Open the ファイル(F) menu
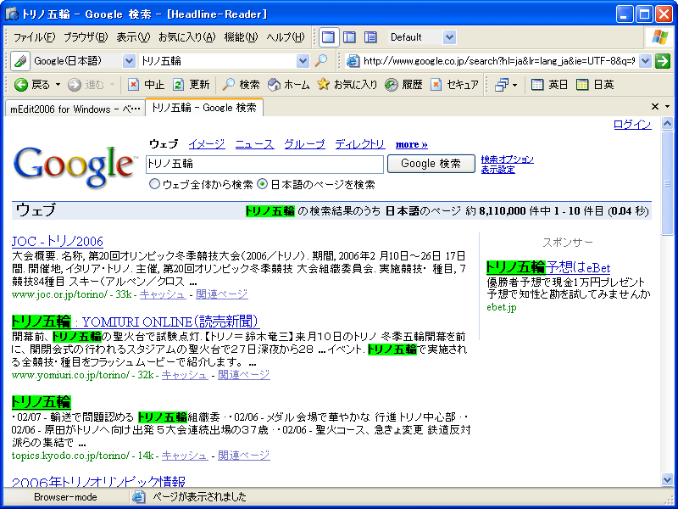This screenshot has width=678, height=509. tap(34, 37)
